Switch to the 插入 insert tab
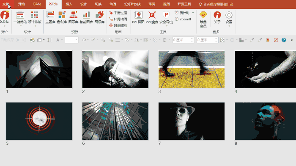 coord(69,4)
